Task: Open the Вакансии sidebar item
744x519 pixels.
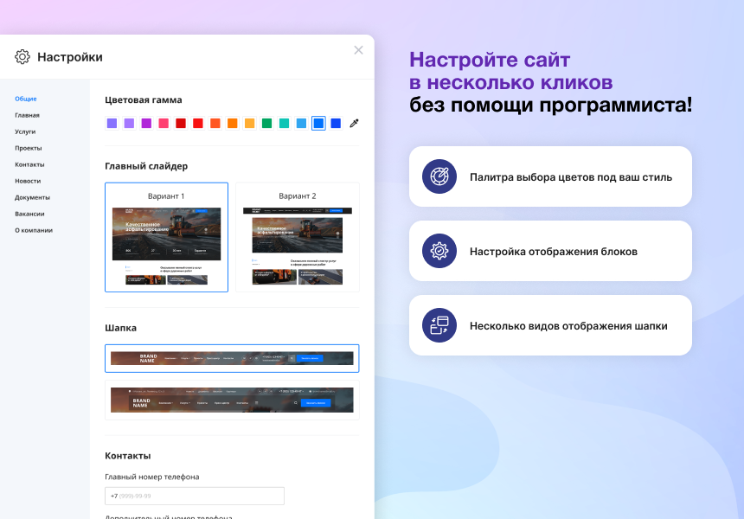Action: click(29, 214)
